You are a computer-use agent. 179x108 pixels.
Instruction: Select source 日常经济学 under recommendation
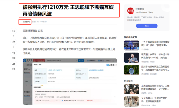pyautogui.click(x=145, y=105)
